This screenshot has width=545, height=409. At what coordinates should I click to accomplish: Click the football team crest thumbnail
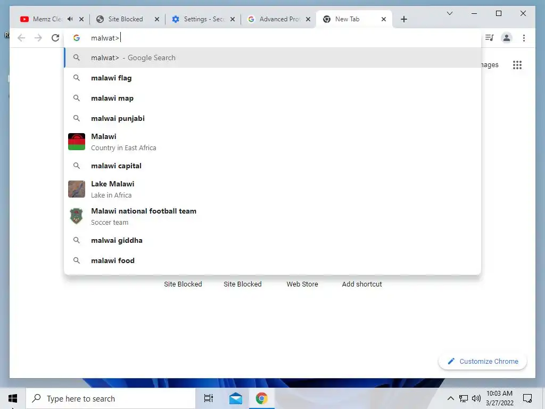[x=77, y=216]
